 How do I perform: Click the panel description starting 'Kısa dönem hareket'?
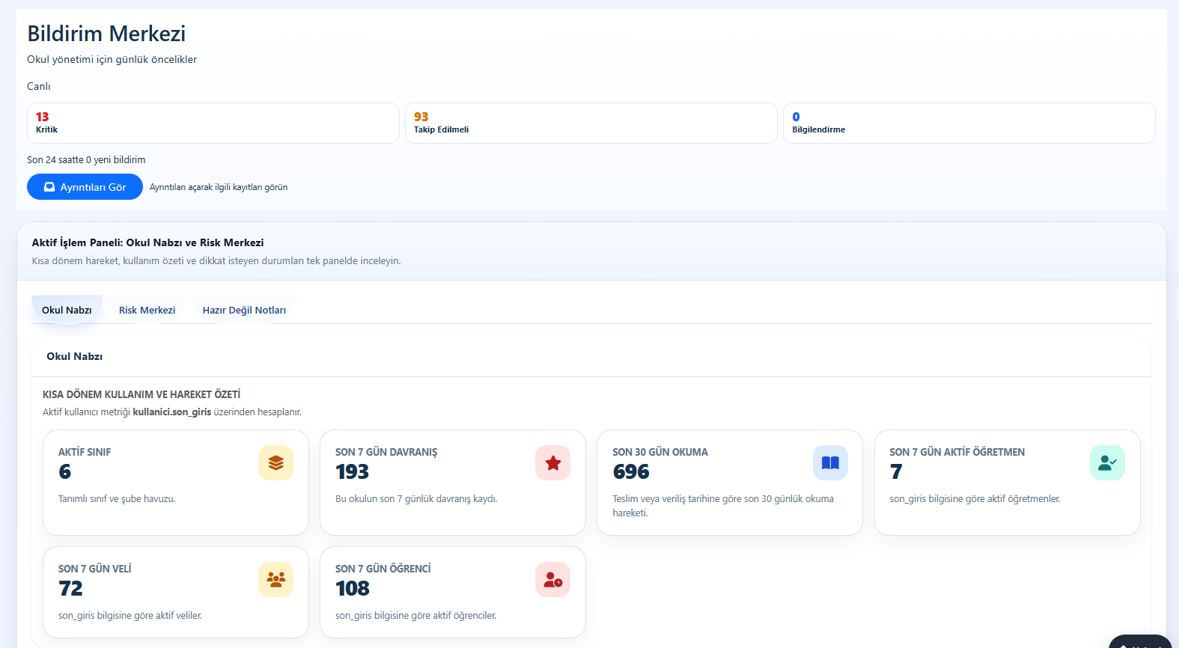[216, 261]
